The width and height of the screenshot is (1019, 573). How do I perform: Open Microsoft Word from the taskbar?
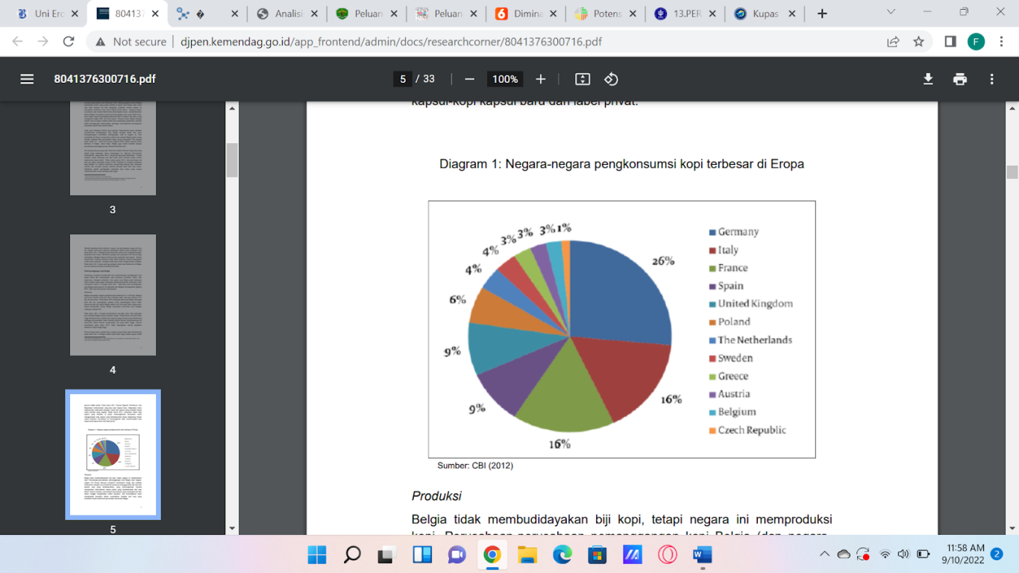[702, 554]
